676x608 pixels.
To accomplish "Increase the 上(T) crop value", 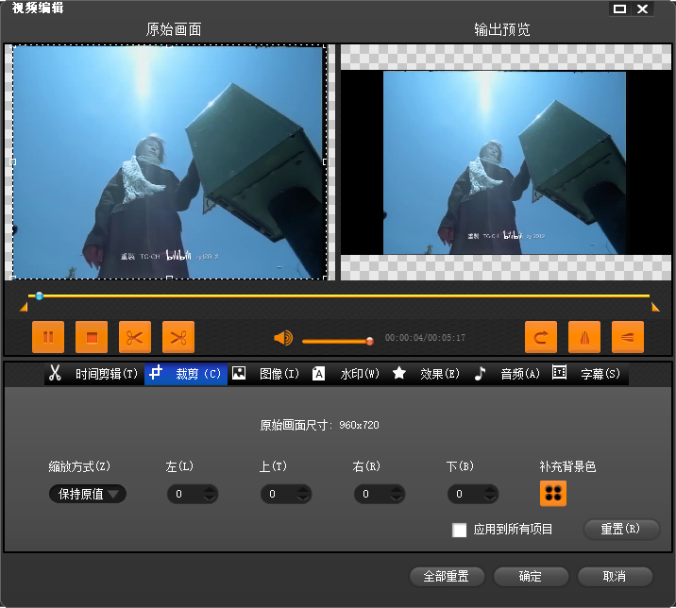I will [x=303, y=490].
